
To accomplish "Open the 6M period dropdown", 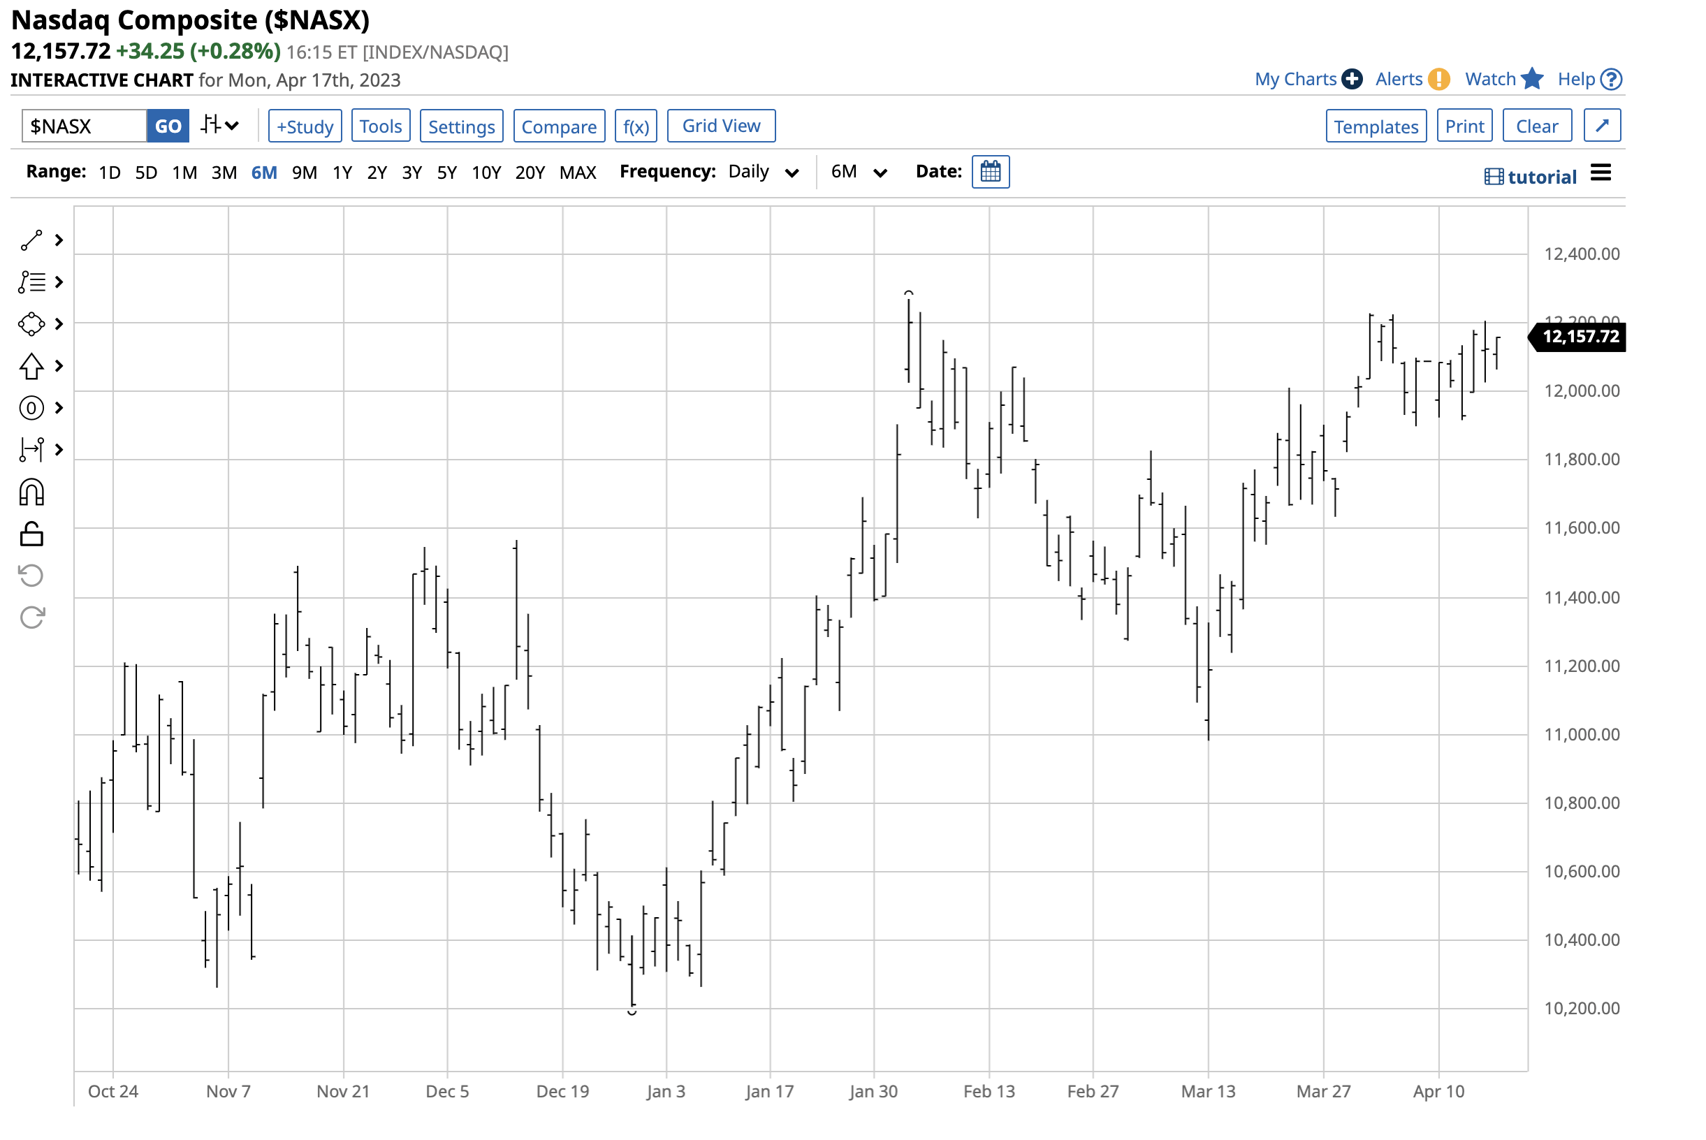I will click(859, 173).
